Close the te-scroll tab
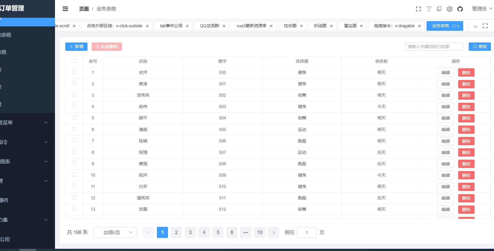 click(74, 26)
